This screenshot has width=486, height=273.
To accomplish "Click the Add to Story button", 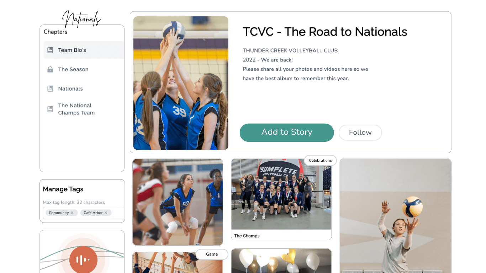I will point(287,133).
